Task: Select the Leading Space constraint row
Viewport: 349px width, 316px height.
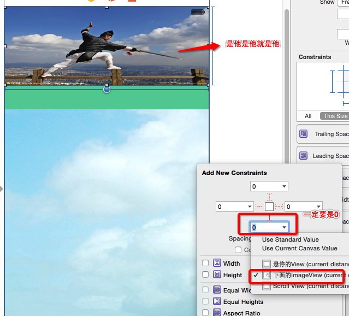Action: [323, 156]
